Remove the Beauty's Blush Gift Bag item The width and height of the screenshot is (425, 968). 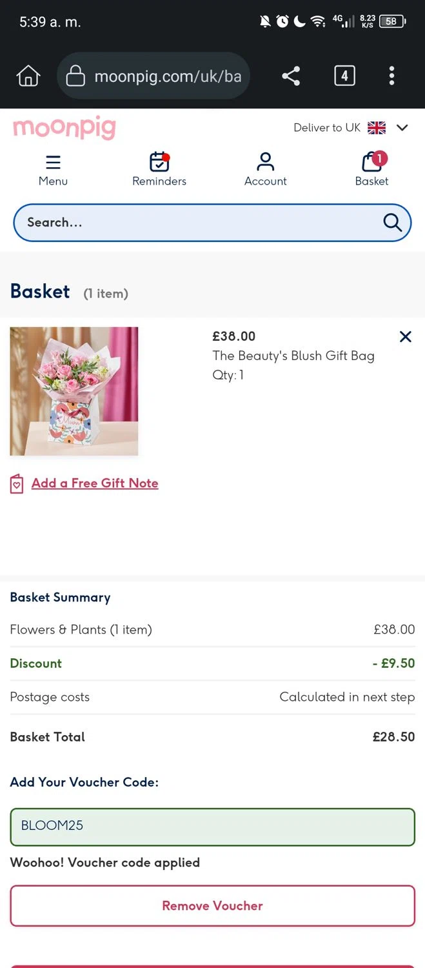coord(405,336)
